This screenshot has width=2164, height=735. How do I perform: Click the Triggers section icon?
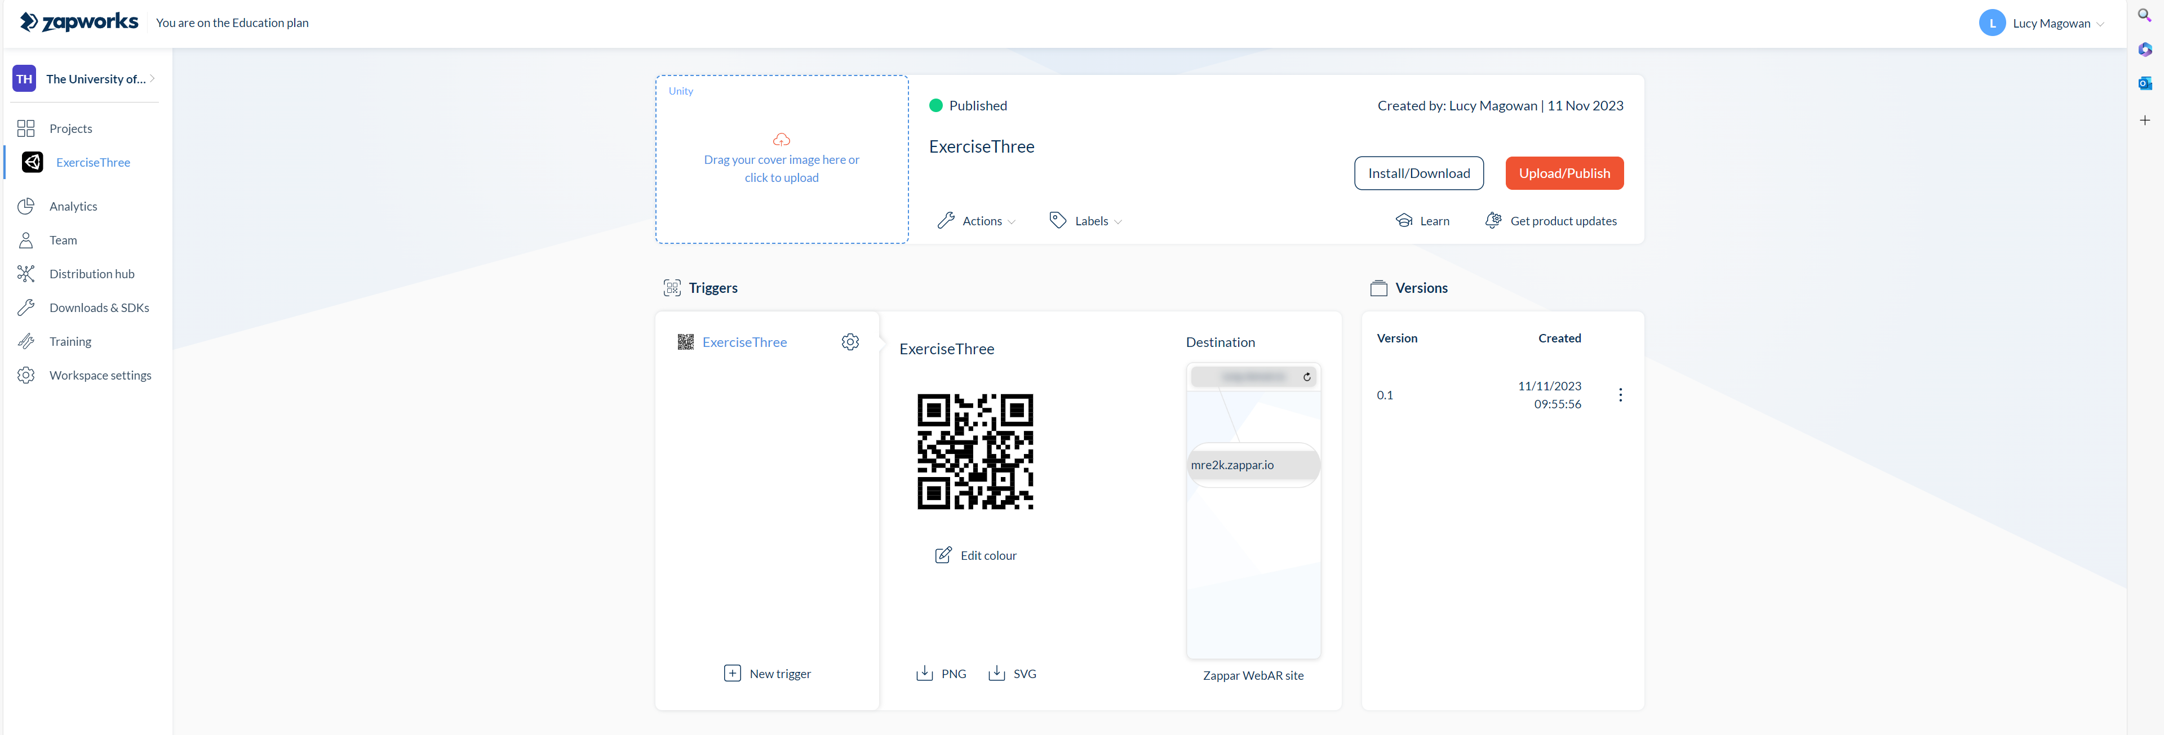click(671, 287)
